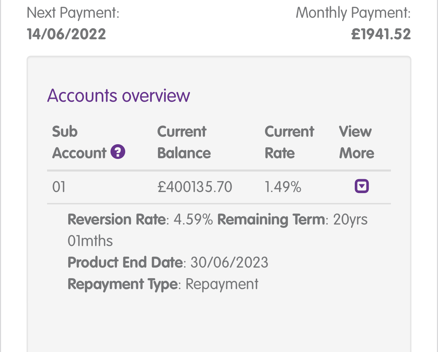Select the current balance £400135.70
The height and width of the screenshot is (352, 438).
click(195, 187)
